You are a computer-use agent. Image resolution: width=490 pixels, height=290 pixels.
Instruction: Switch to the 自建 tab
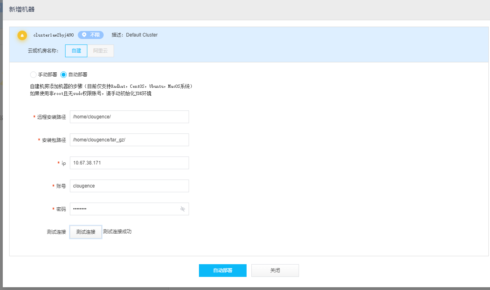pos(76,51)
